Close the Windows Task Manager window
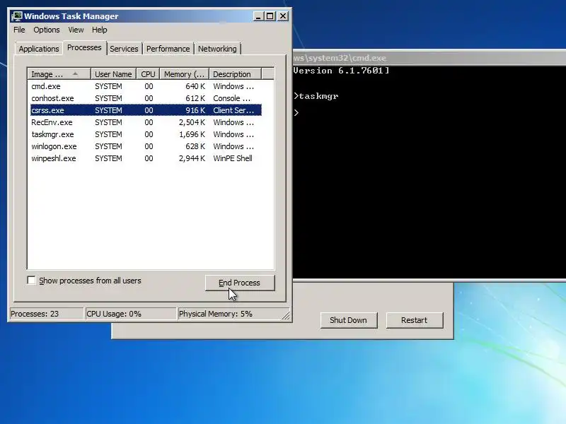 pyautogui.click(x=283, y=16)
